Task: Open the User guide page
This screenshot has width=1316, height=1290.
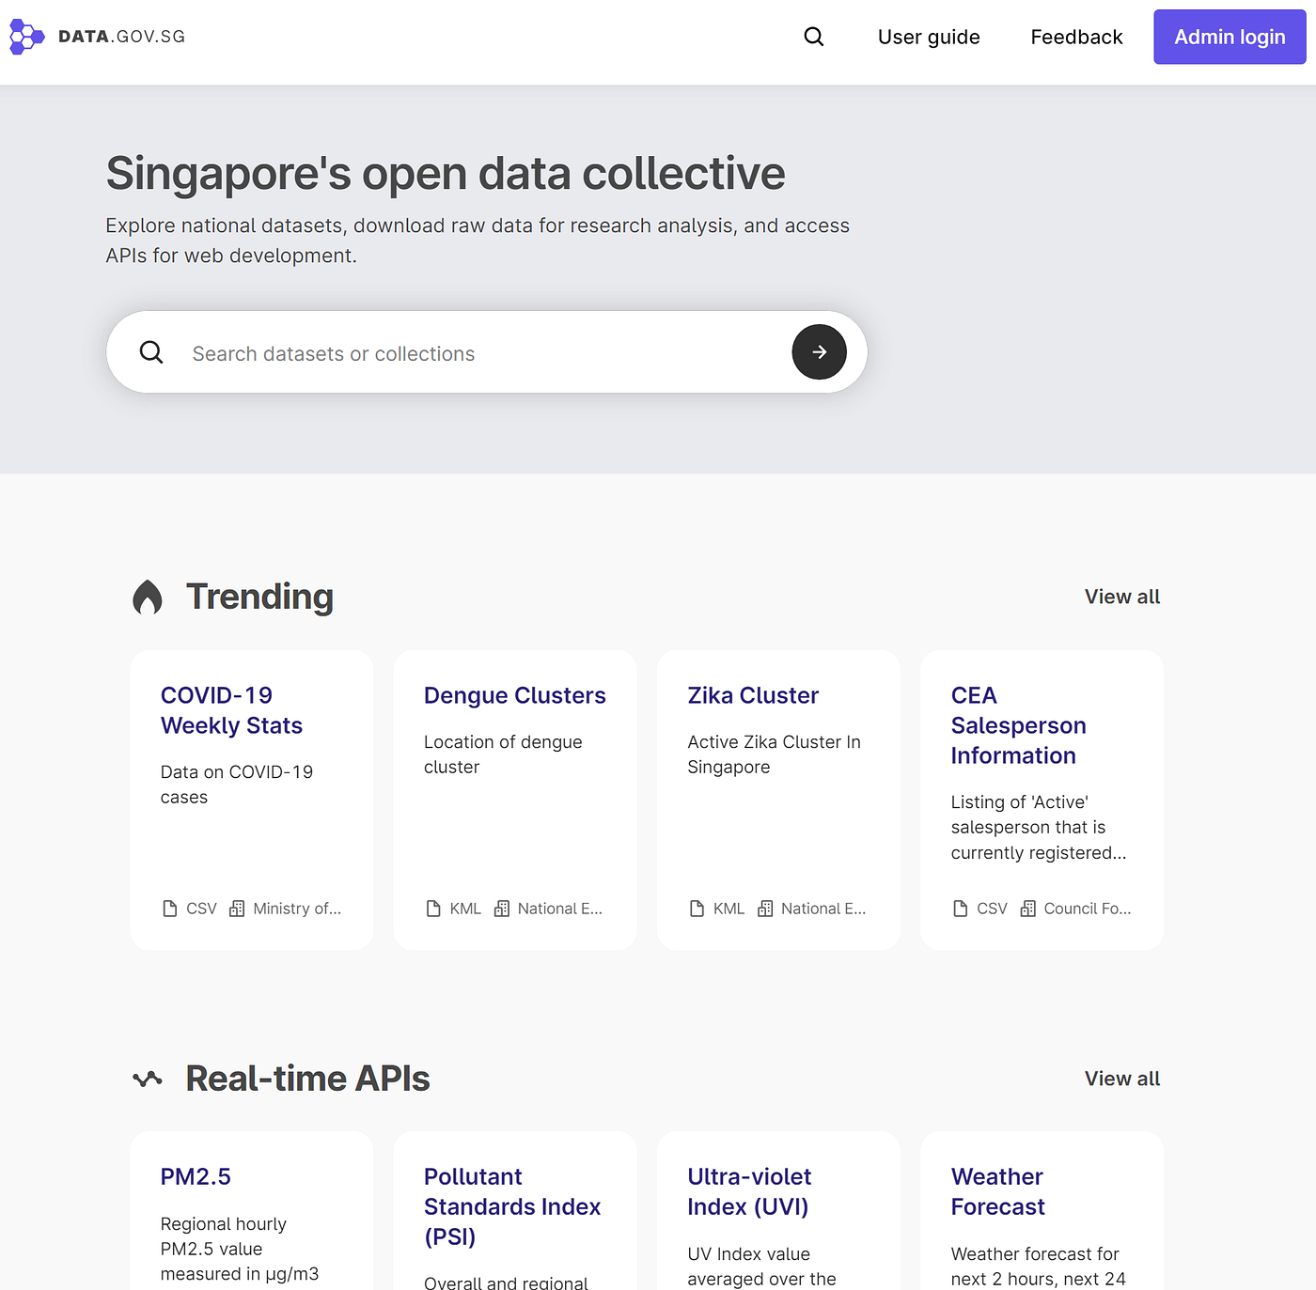Action: point(929,37)
